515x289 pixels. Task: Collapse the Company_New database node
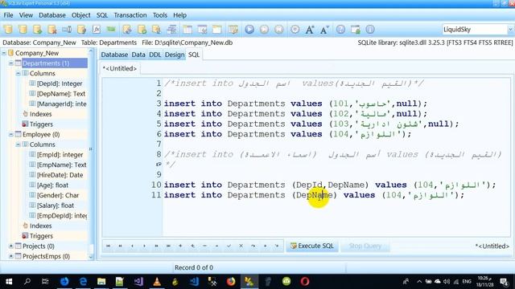pyautogui.click(x=4, y=53)
